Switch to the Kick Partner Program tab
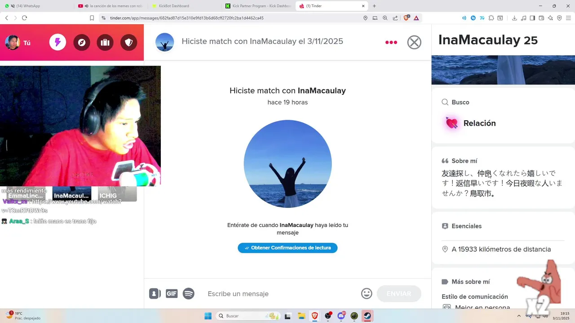The image size is (575, 323). [258, 6]
